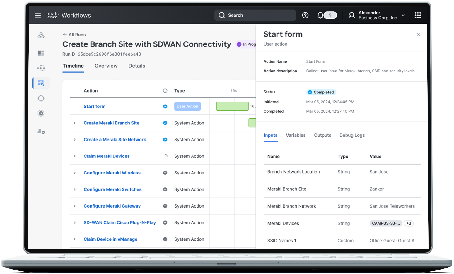Open the account dropdown next to Business Corp, Inc
454x274 pixels.
(x=404, y=15)
